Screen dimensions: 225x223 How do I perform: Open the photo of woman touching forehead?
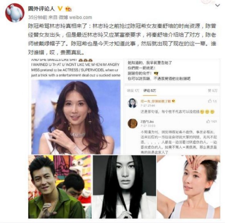click(189, 187)
